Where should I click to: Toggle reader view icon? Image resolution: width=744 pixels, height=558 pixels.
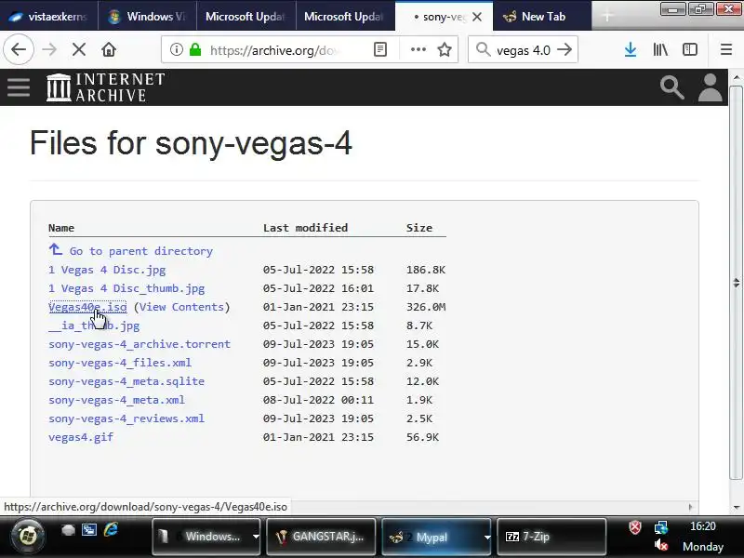point(380,49)
